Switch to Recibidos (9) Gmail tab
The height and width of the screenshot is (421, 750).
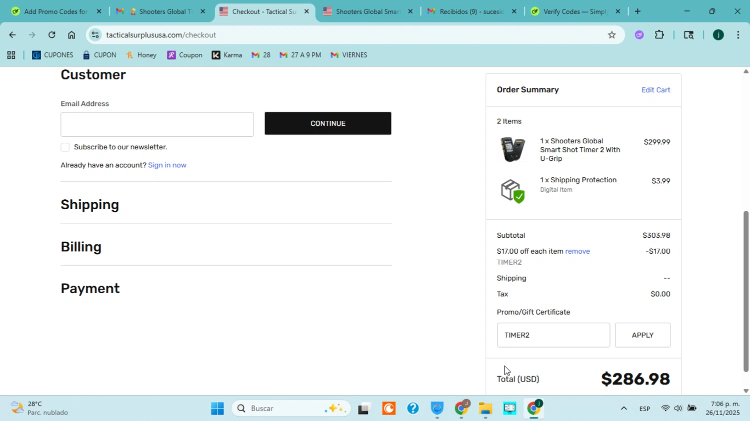[471, 11]
